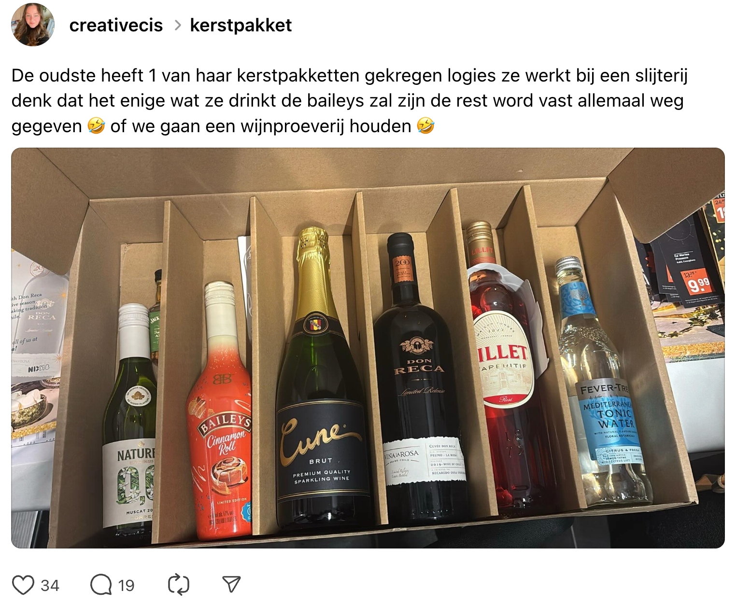Open the creativecis username link
Viewport: 736px width, 603px height.
116,25
